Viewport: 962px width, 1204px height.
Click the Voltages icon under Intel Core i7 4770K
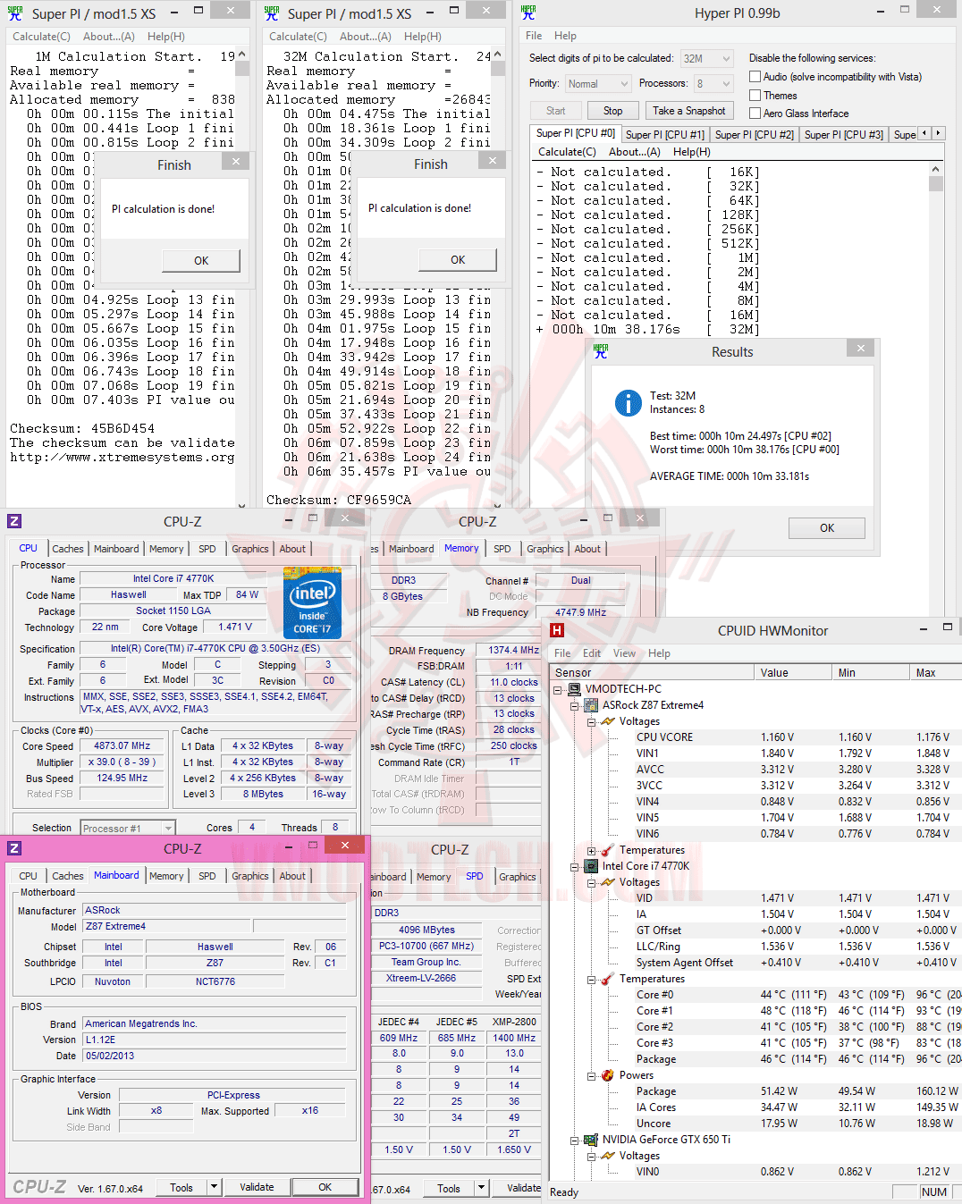(x=608, y=882)
